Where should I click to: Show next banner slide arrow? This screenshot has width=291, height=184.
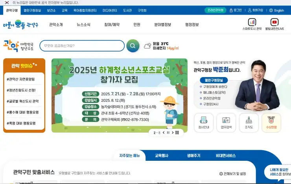coord(173,132)
